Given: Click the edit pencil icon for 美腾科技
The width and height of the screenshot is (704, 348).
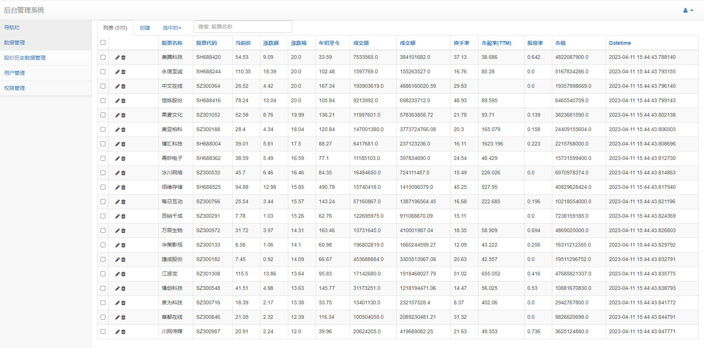Looking at the screenshot, I should 117,57.
